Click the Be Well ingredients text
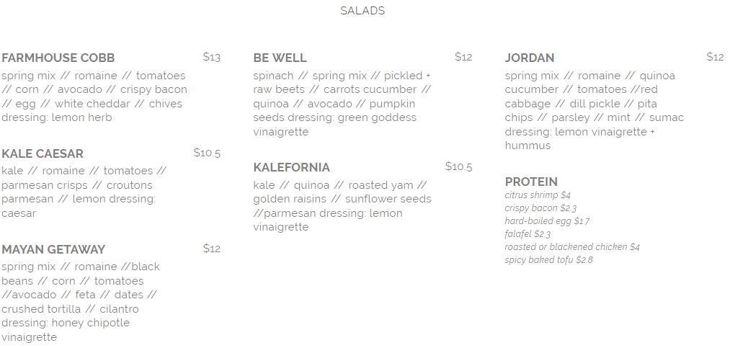730x348 pixels. pos(342,104)
